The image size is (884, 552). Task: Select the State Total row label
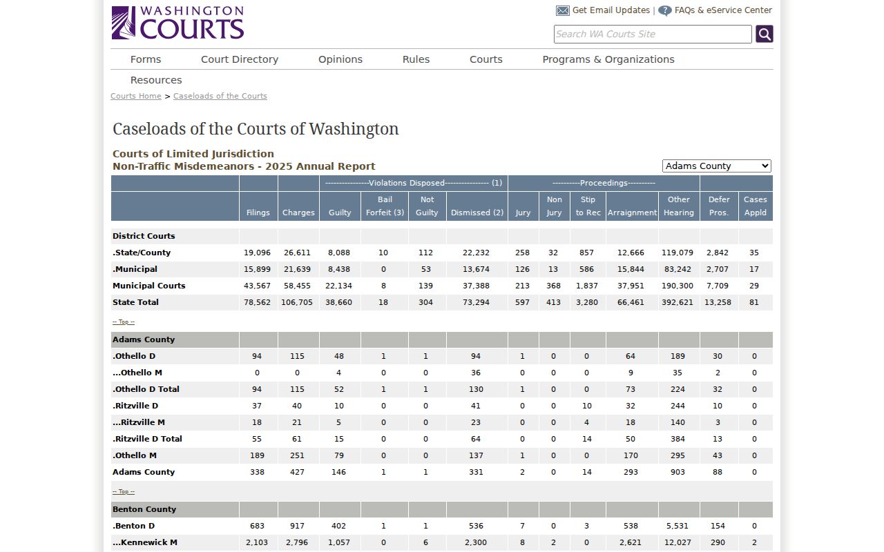tap(135, 302)
